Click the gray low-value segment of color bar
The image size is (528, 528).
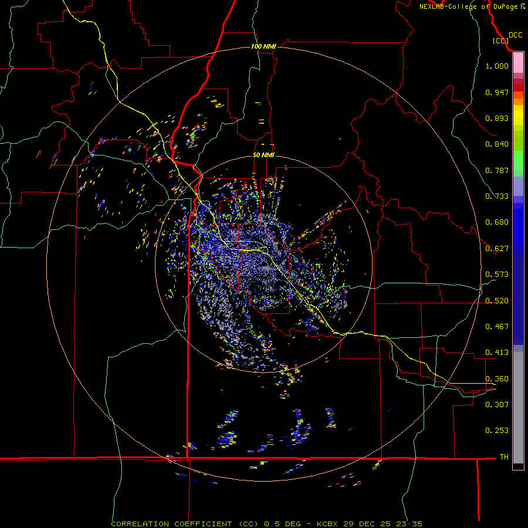point(518,408)
